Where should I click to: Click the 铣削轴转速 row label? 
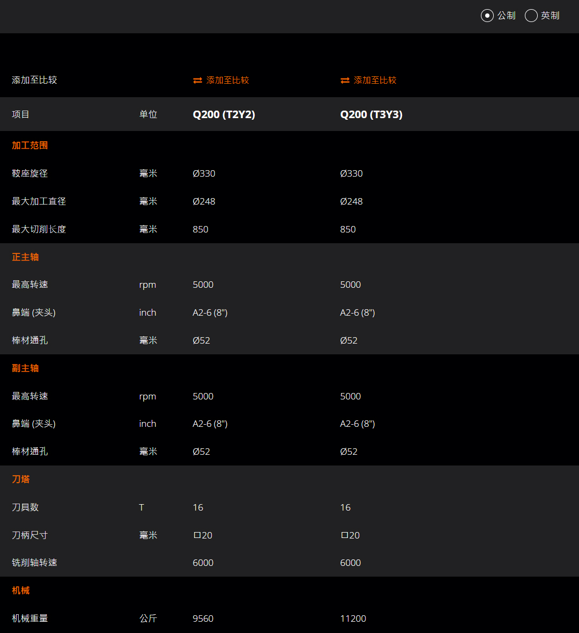[34, 562]
